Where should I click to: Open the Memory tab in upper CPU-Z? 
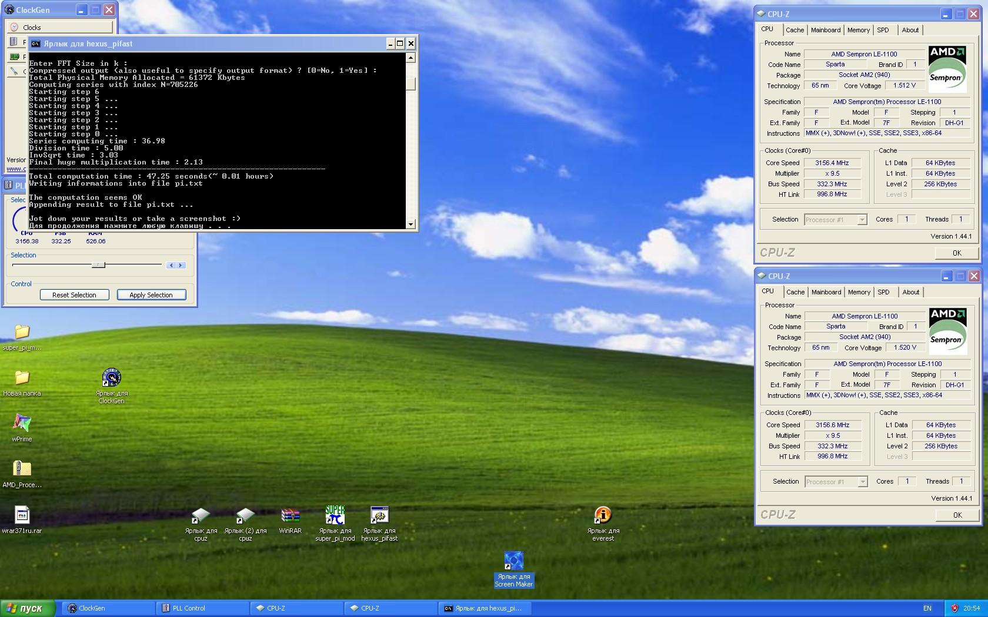(x=859, y=30)
